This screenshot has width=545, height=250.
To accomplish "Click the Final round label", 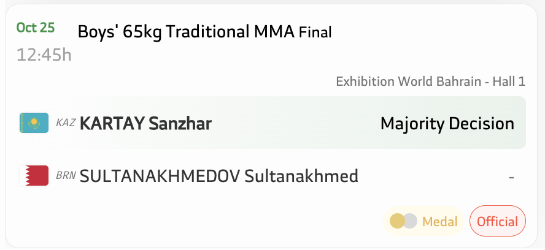I will click(x=315, y=32).
